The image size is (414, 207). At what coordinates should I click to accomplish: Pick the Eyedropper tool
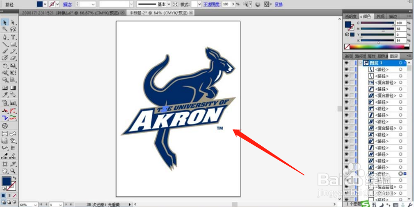(x=5, y=95)
